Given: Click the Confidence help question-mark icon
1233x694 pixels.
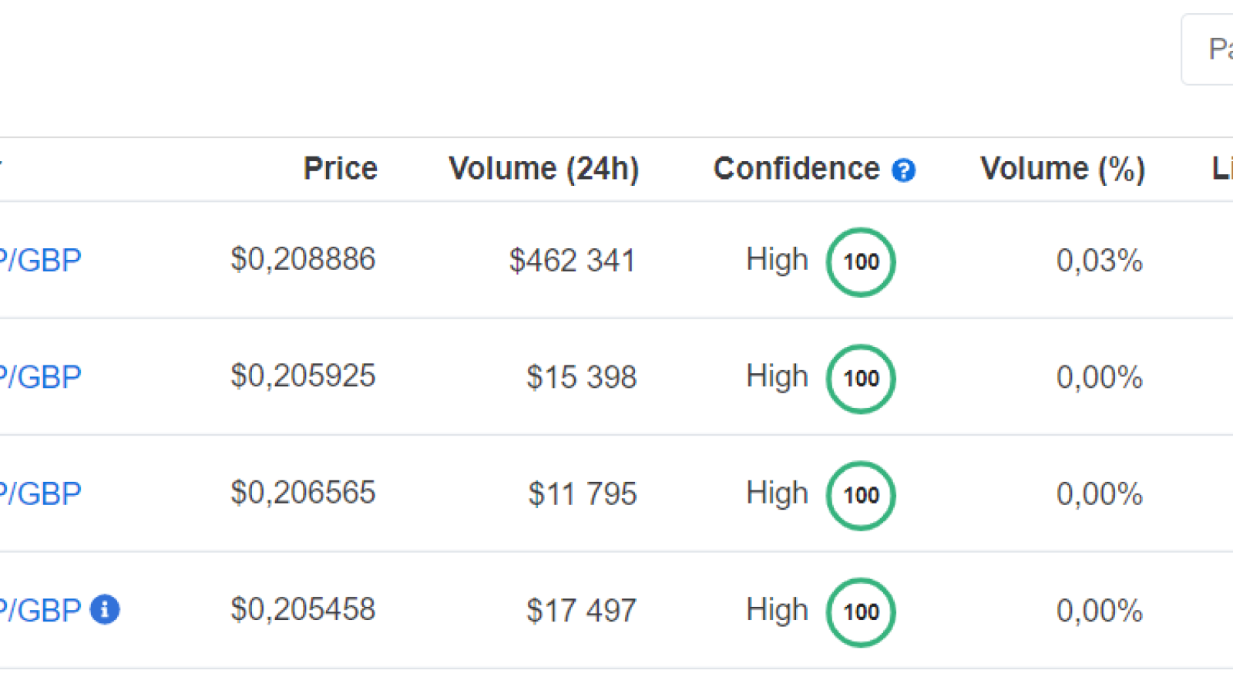Looking at the screenshot, I should 903,170.
